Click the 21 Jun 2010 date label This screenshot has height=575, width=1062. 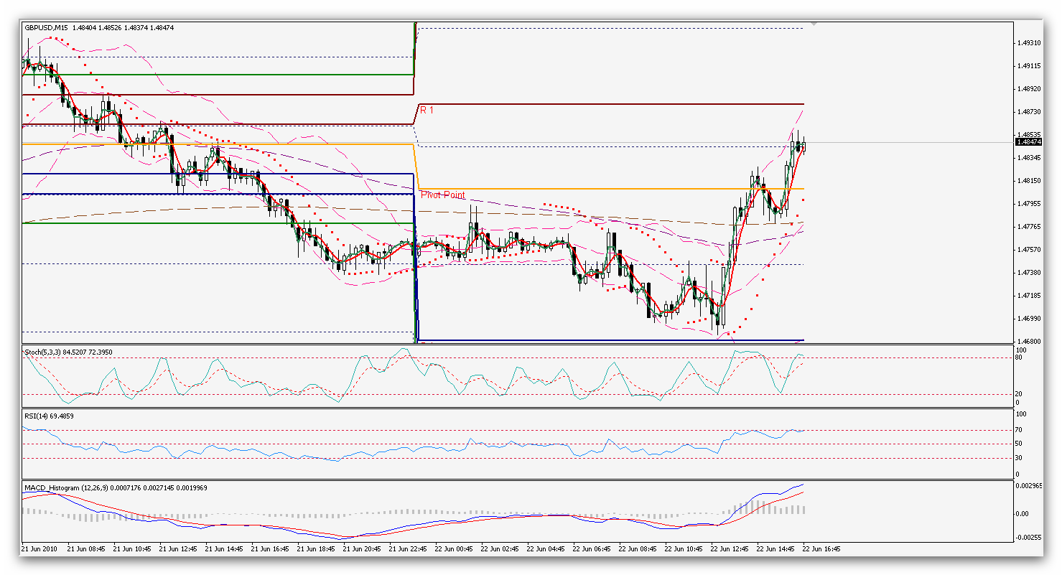point(39,548)
